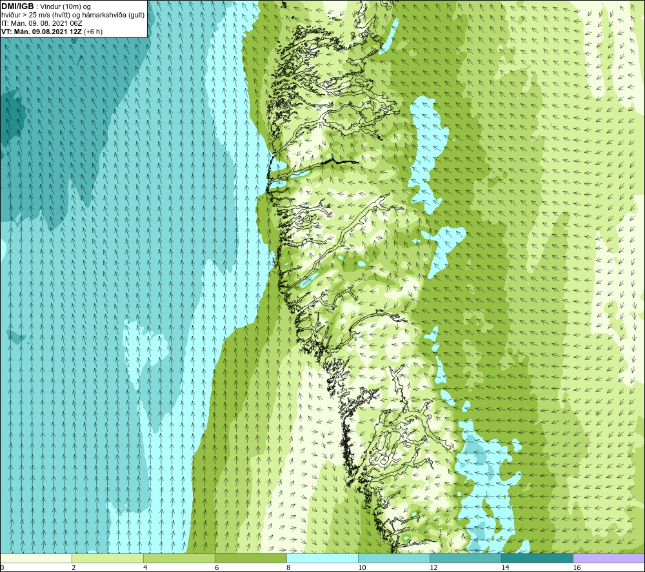Click the scale label '4'
Screen dimensions: 645x572
click(145, 568)
